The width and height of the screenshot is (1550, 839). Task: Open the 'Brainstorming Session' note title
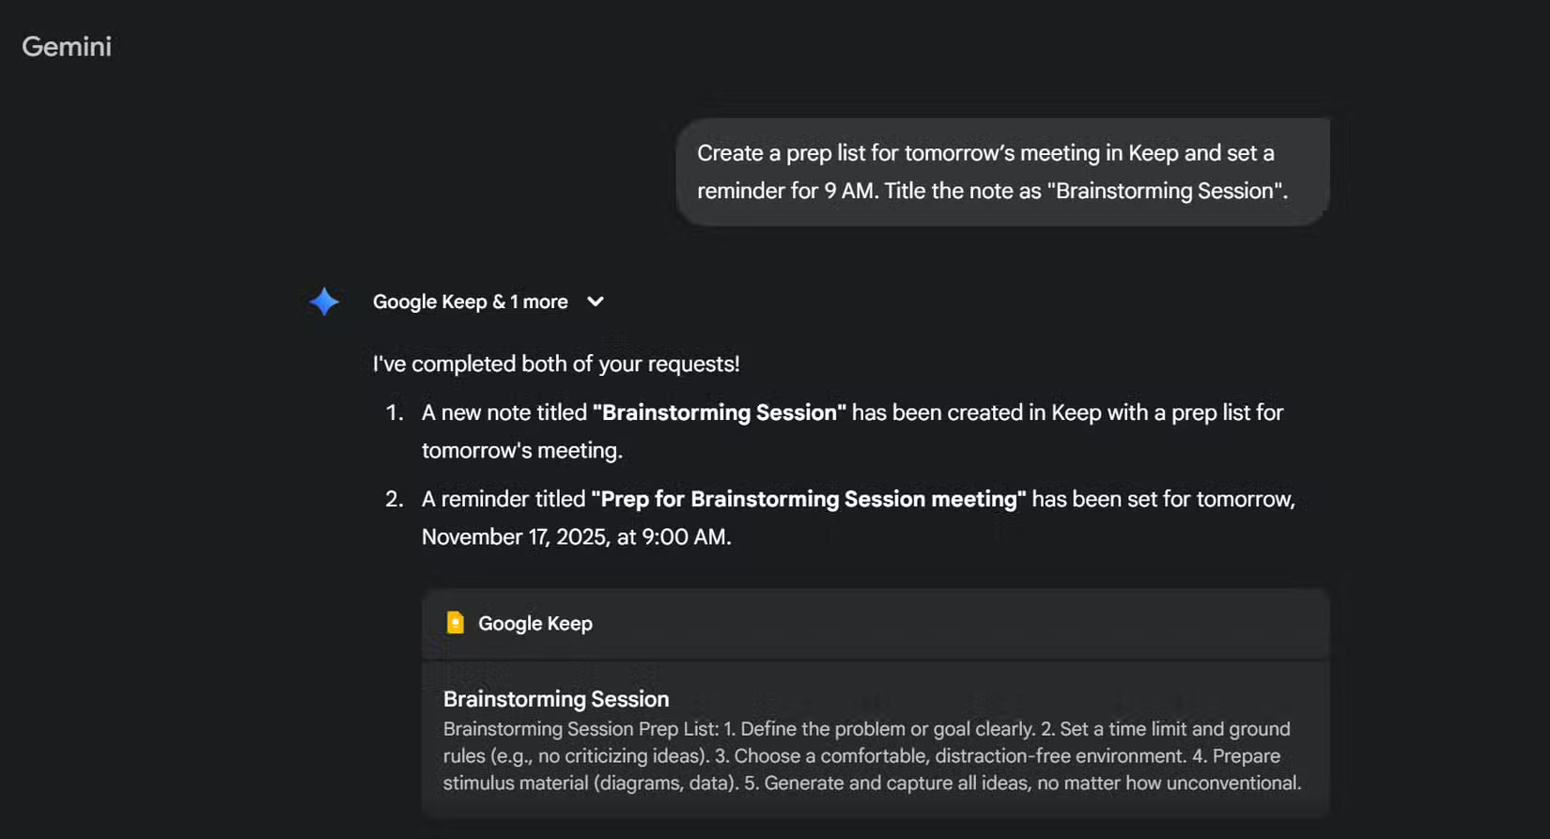point(555,699)
